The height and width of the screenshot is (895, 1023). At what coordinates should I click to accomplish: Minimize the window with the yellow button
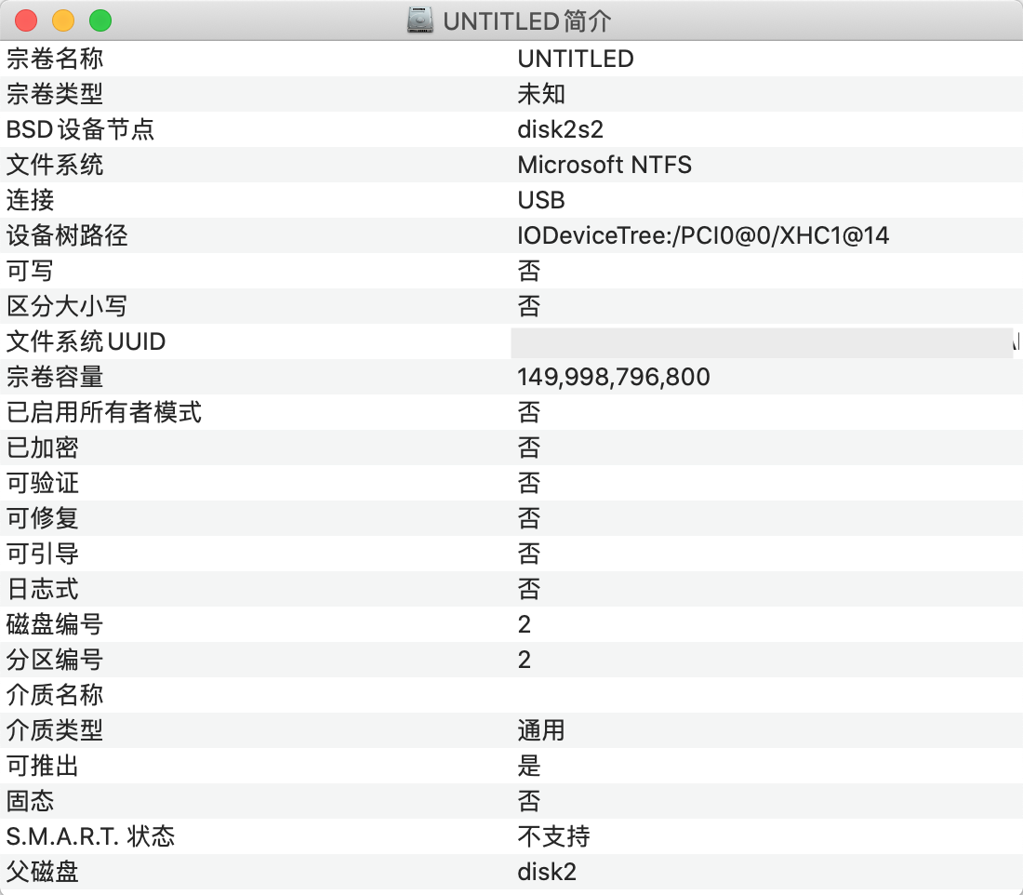[x=63, y=20]
